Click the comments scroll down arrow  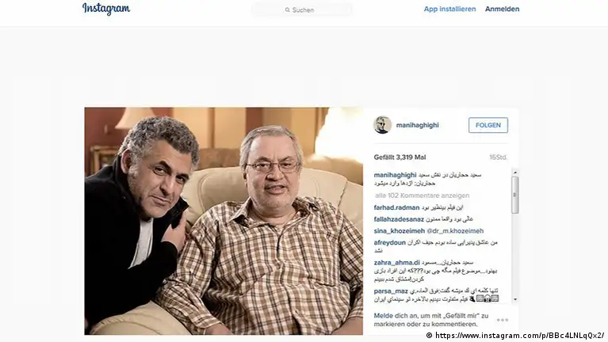515,299
